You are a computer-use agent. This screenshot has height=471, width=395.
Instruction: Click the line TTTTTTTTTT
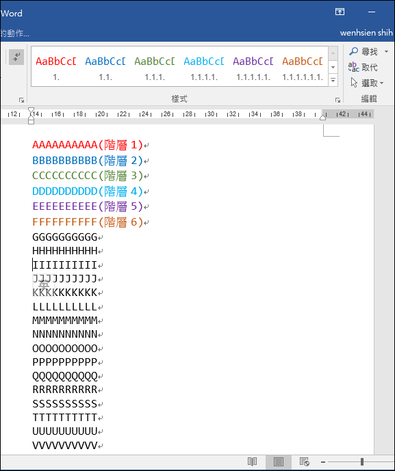65,418
